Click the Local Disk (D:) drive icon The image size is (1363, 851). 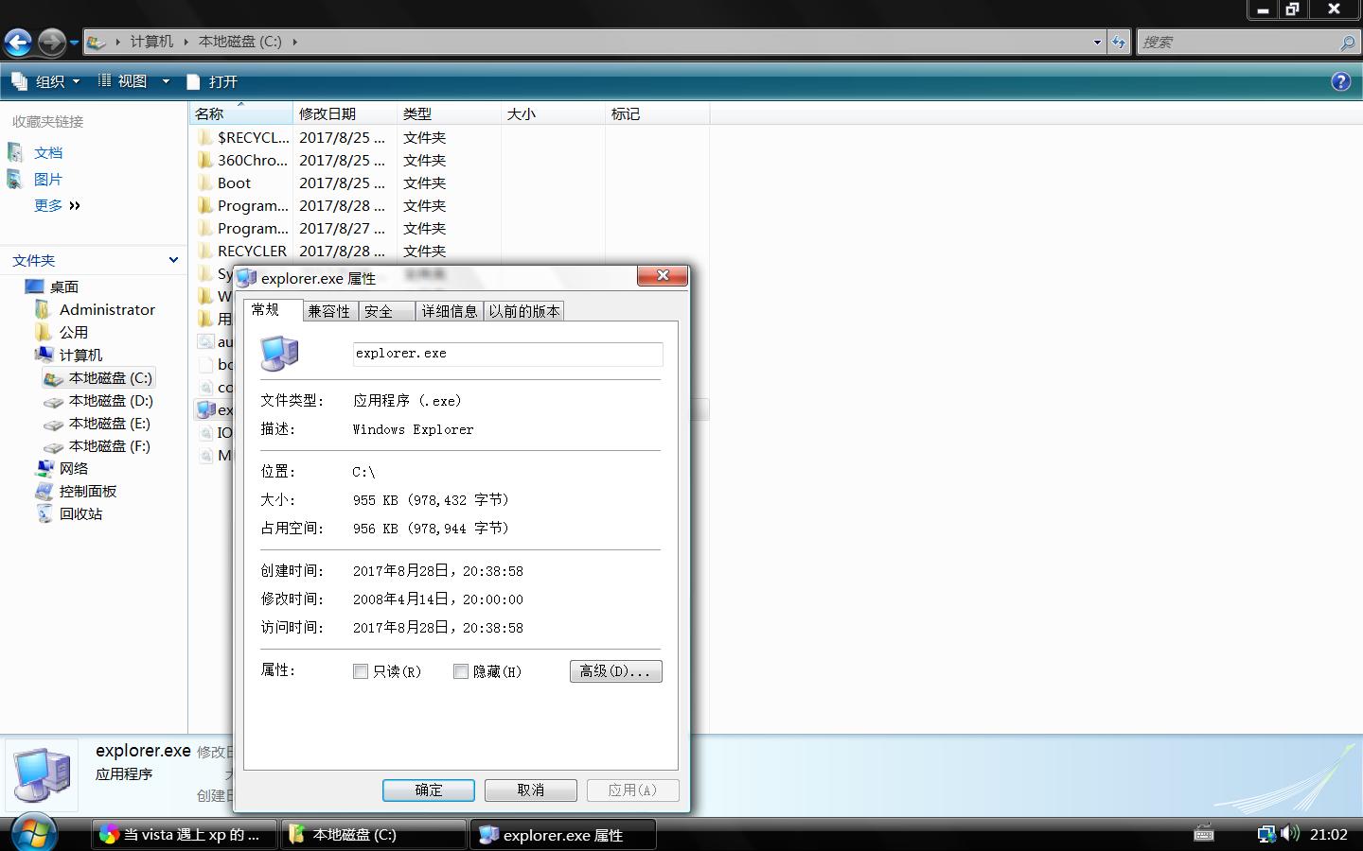coord(54,401)
